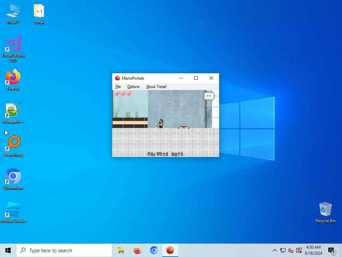Click the MarioPortals taskbar button
Image resolution: width=342 pixels, height=257 pixels.
(x=170, y=250)
